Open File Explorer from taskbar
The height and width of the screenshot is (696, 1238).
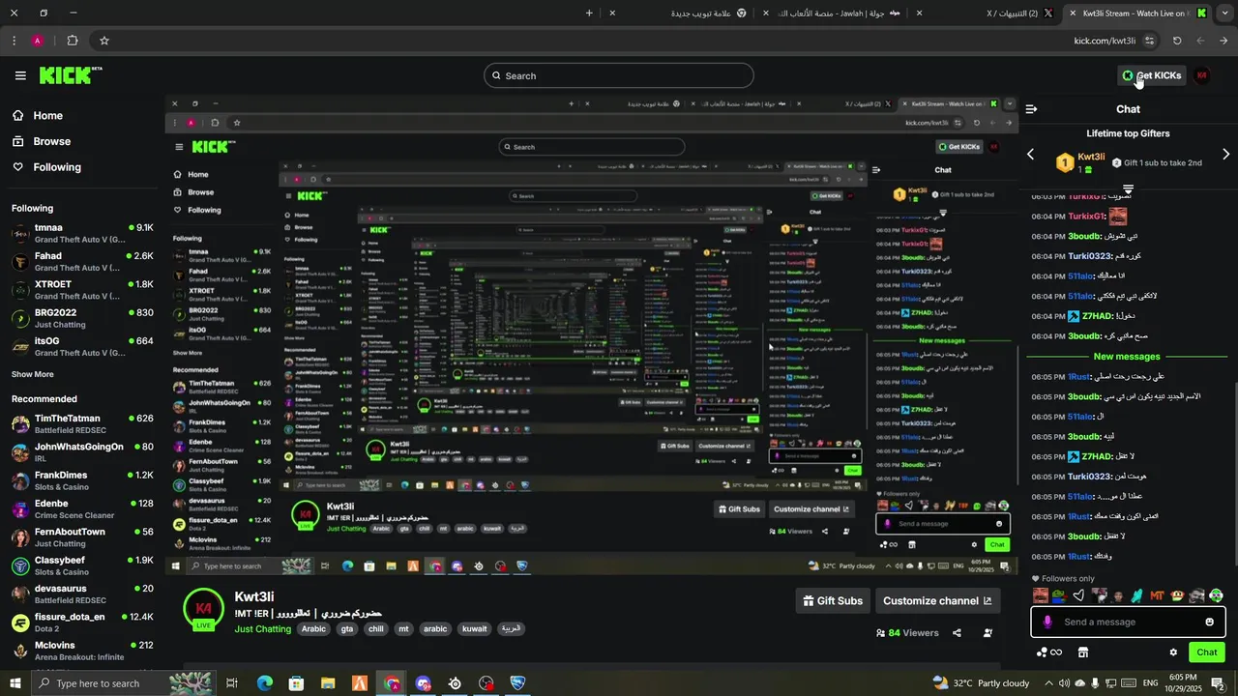point(328,683)
